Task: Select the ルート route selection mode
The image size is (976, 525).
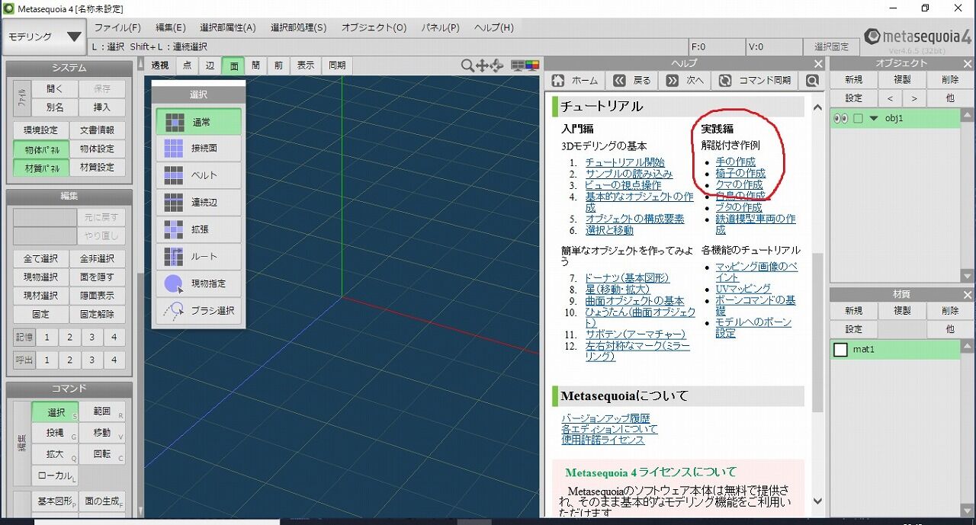Action: (x=198, y=257)
